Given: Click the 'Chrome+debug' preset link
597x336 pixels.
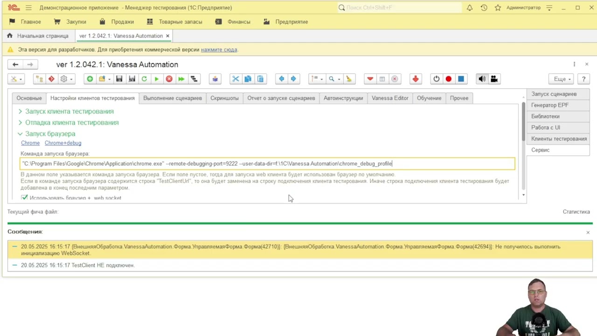Looking at the screenshot, I should [63, 143].
